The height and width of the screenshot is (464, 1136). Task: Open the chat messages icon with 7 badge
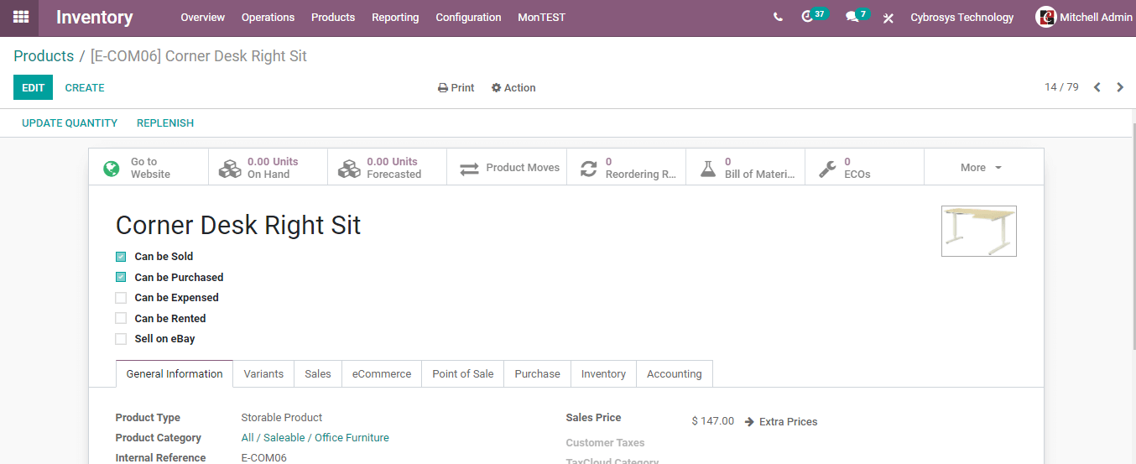852,17
